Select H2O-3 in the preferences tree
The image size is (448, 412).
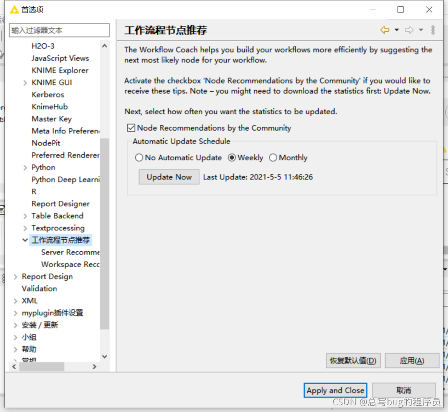pos(43,46)
